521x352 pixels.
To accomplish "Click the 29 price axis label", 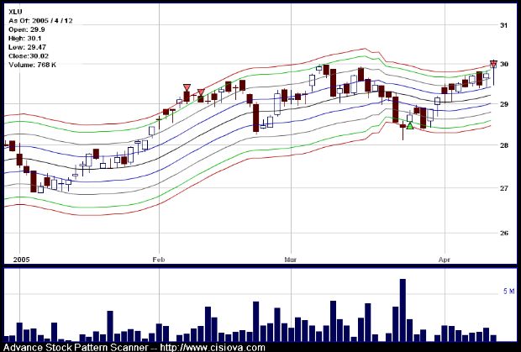I will [504, 104].
